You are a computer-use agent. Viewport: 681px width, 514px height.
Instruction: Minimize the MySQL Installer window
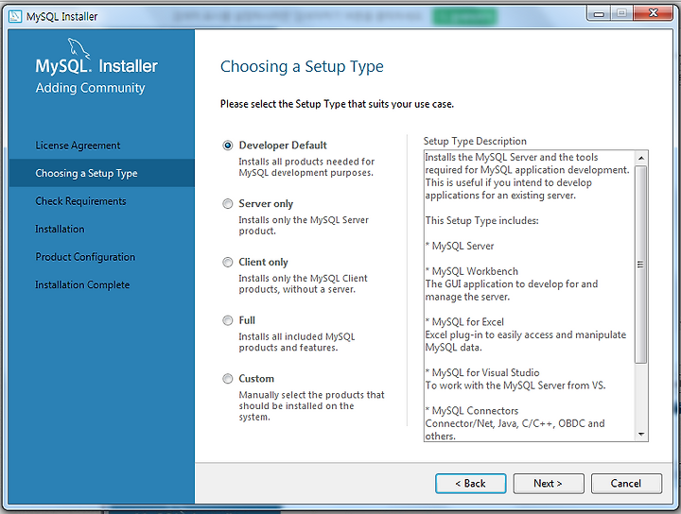(599, 13)
